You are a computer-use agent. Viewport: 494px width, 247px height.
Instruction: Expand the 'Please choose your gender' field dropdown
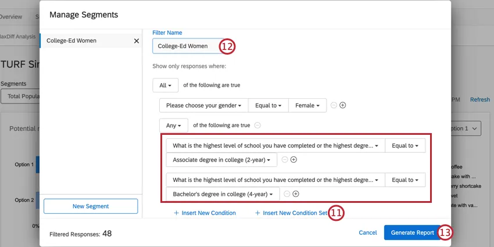tap(203, 105)
